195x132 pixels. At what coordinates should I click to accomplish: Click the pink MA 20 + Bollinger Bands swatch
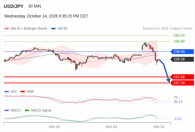tap(7, 29)
